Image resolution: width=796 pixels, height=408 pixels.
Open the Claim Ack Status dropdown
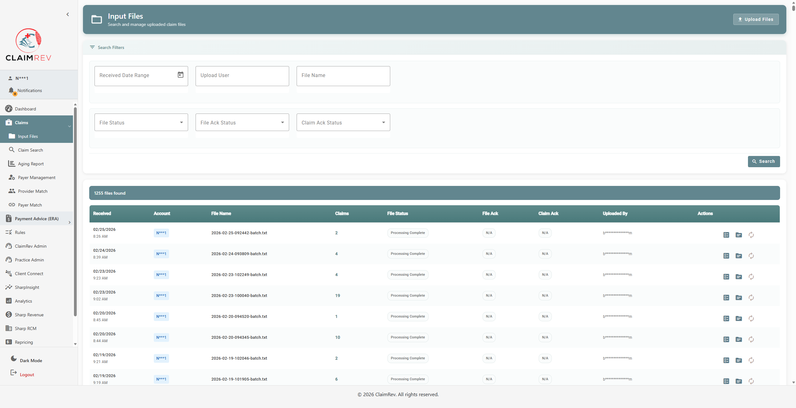[x=343, y=122]
